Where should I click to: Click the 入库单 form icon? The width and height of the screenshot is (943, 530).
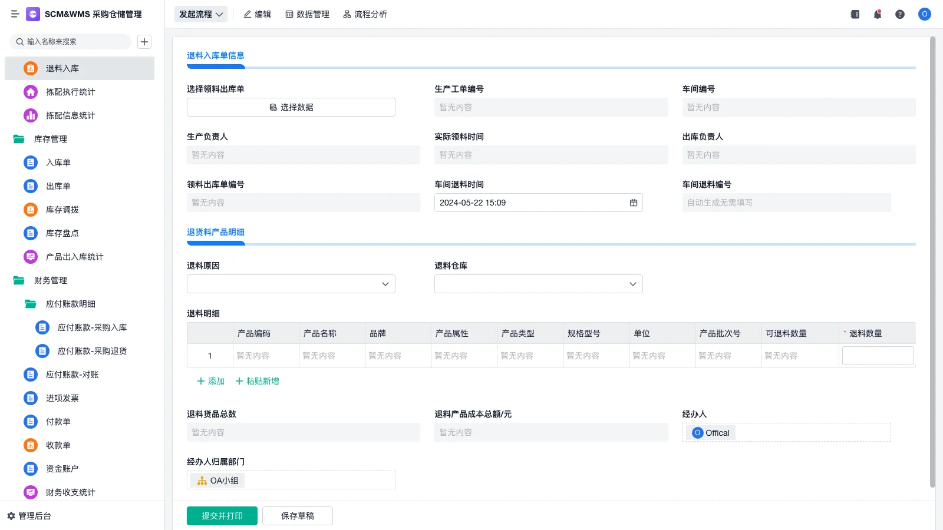click(31, 163)
